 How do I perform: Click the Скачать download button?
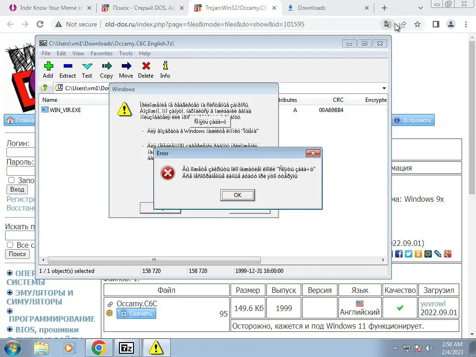136,313
